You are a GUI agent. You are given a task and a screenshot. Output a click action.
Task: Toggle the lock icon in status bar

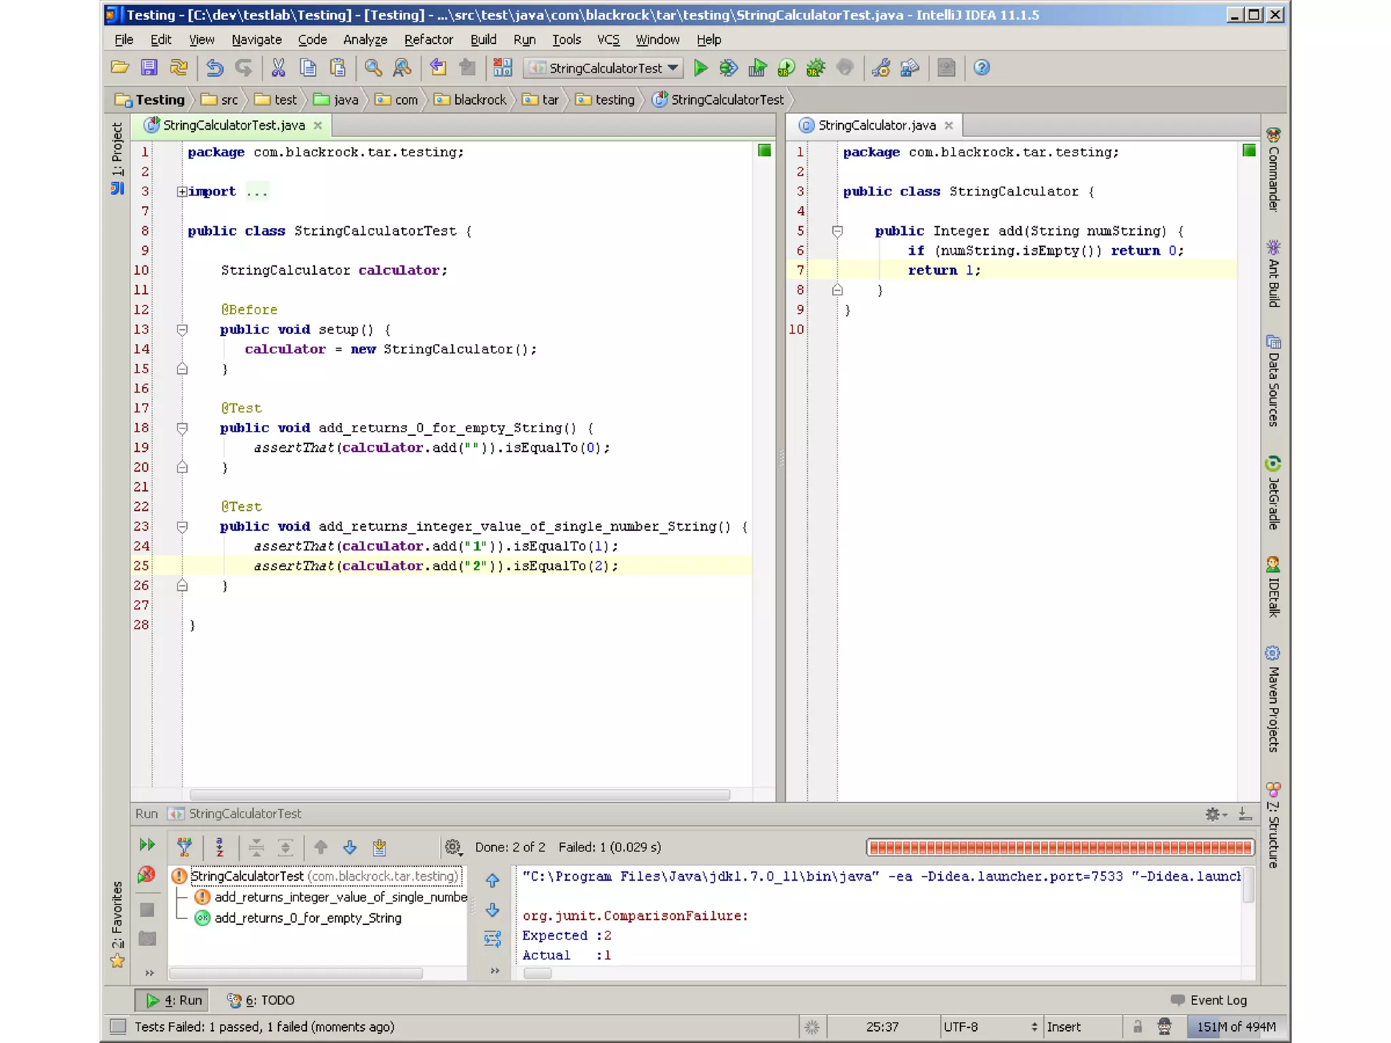tap(1137, 1027)
